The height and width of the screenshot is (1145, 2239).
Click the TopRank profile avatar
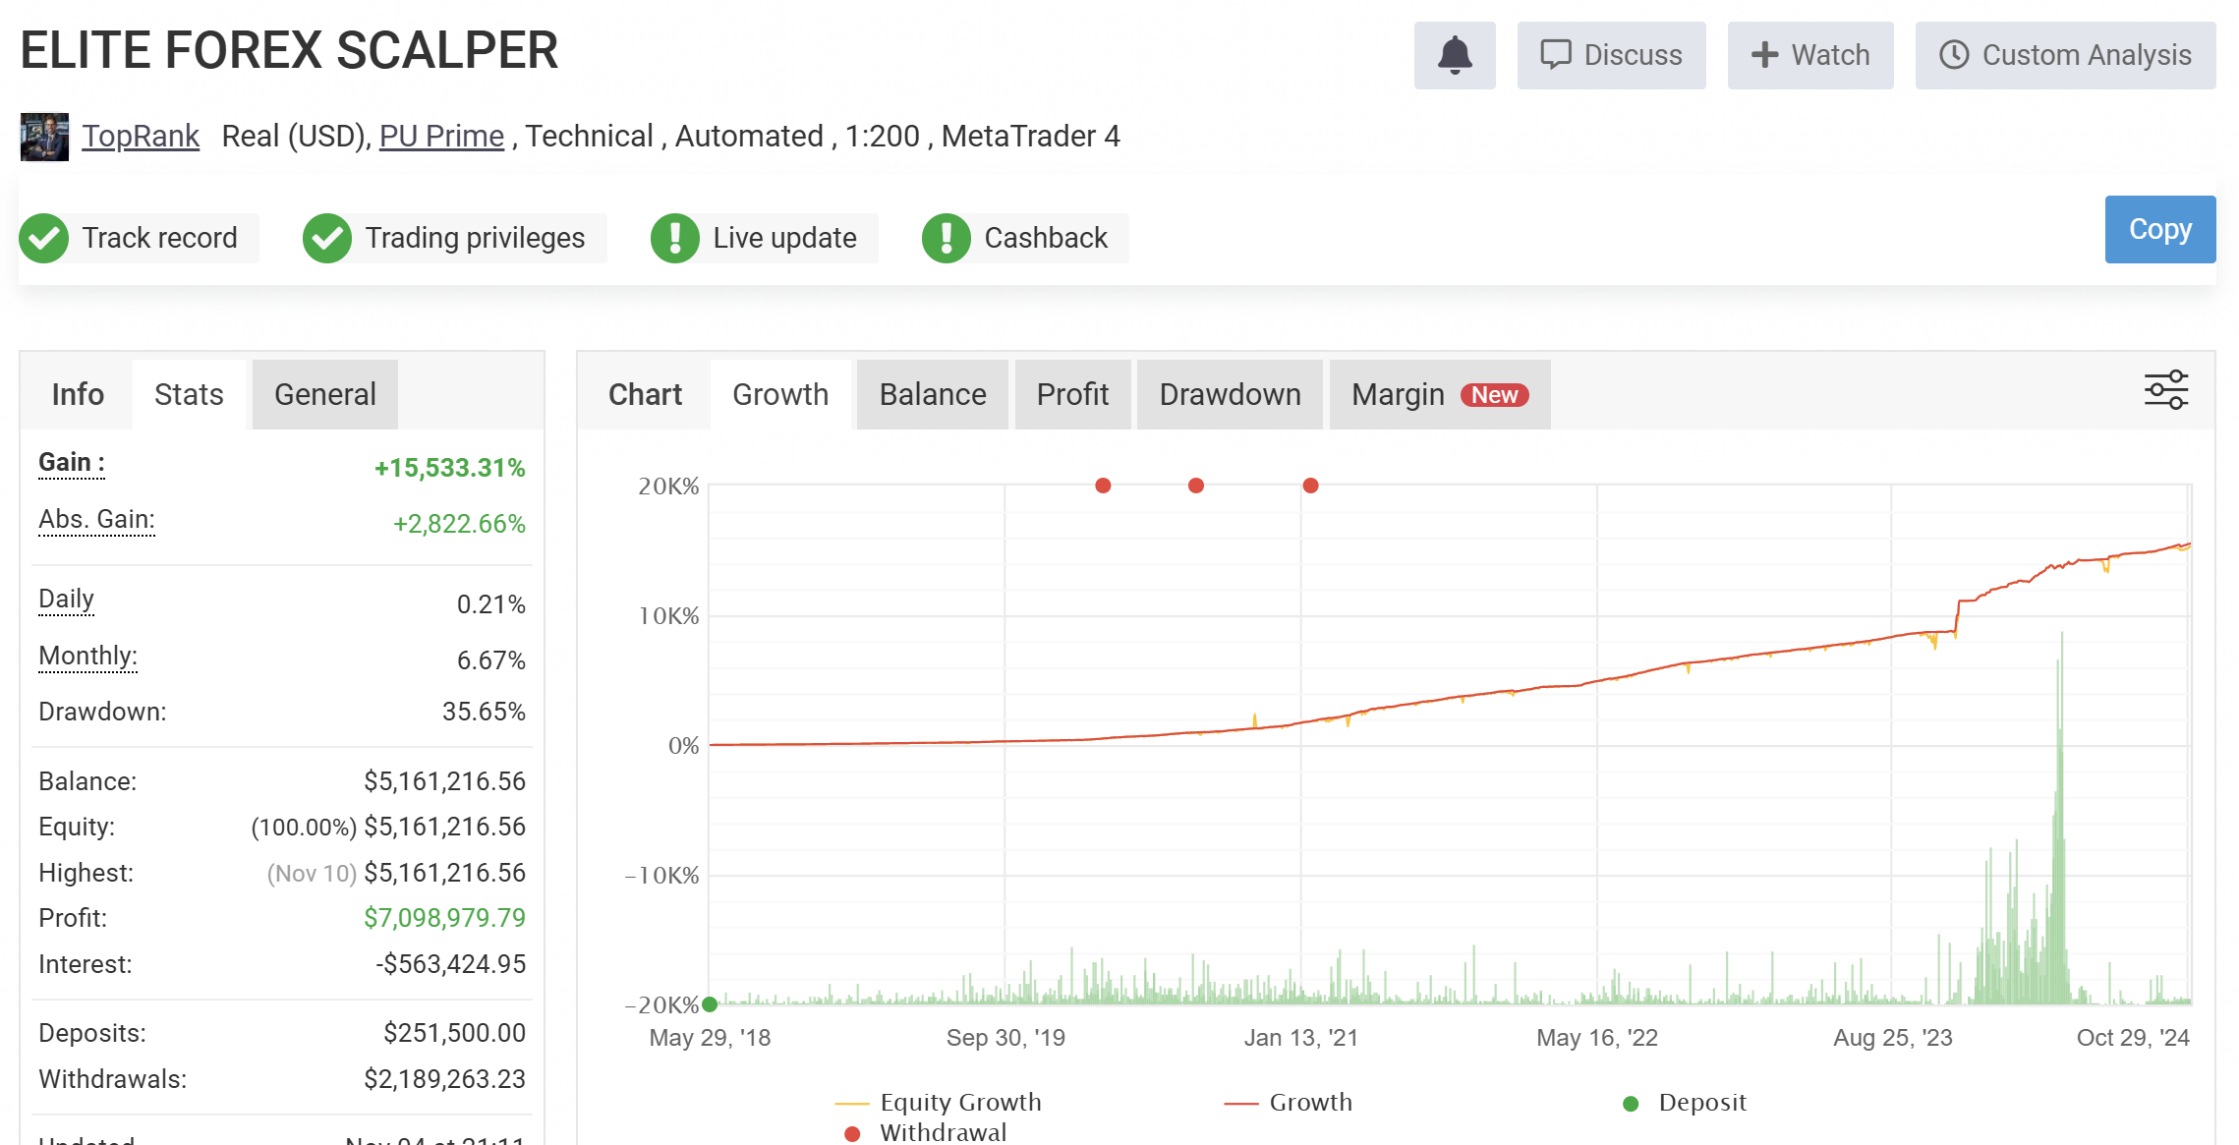44,137
